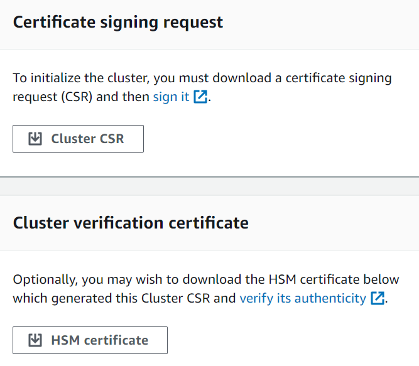
Task: Click the 'HSM certificate' label text in button
Action: coord(99,340)
